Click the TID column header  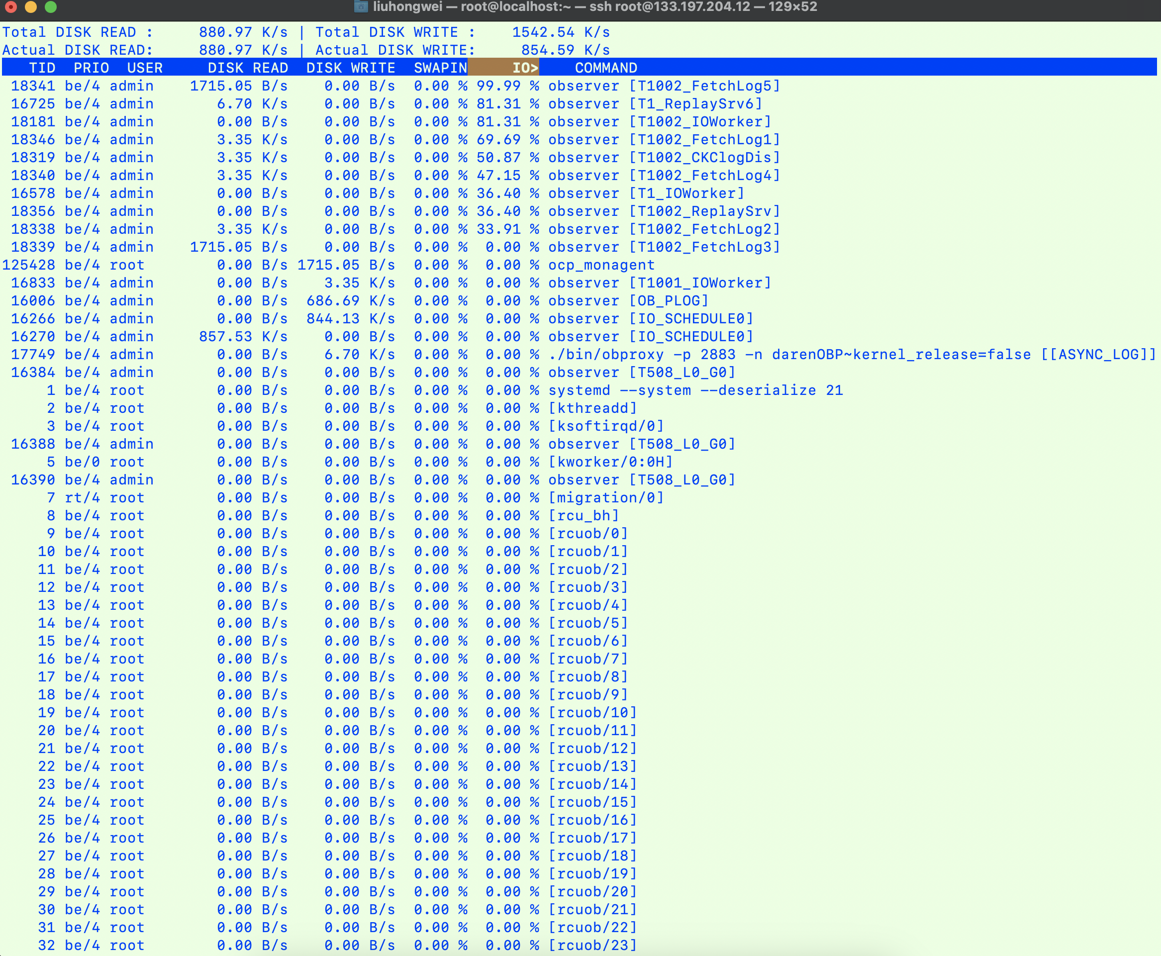tap(42, 68)
